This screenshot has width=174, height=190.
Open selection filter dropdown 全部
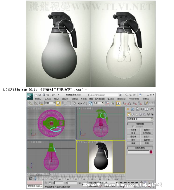click(x=50, y=103)
